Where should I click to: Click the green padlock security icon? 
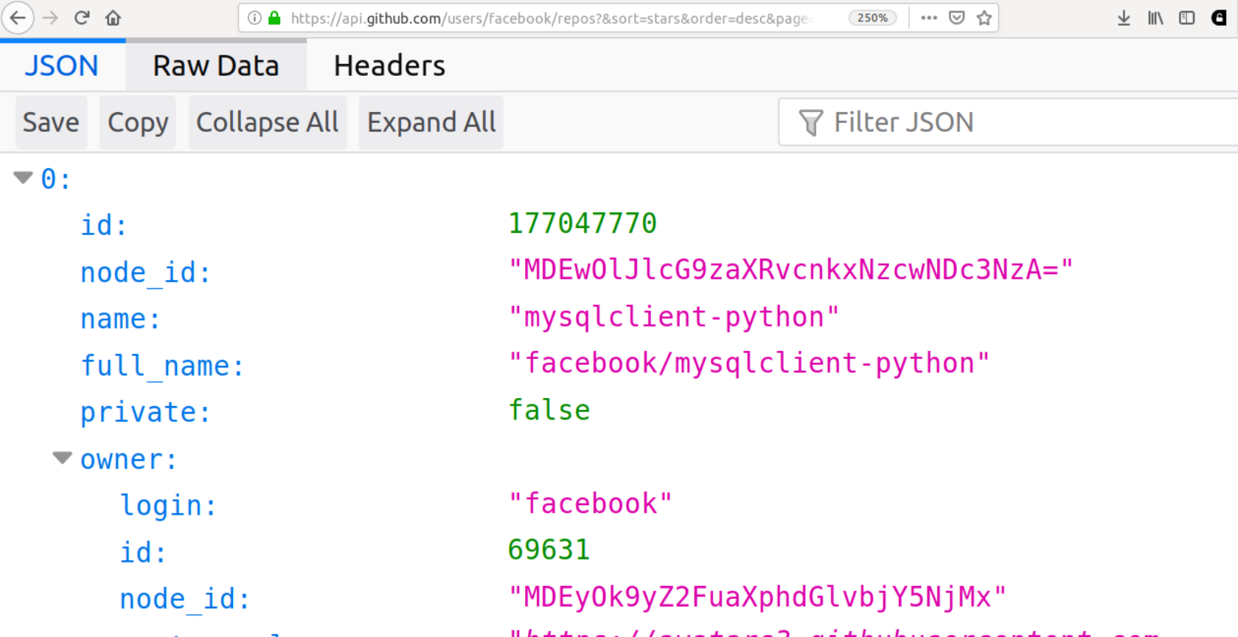pos(274,18)
